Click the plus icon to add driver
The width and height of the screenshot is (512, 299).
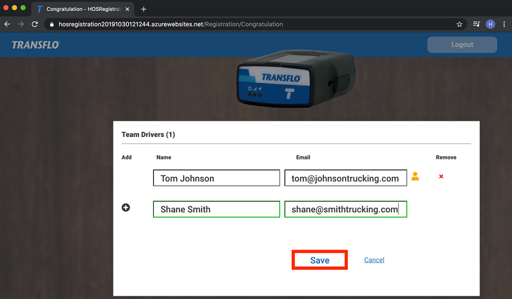(126, 208)
